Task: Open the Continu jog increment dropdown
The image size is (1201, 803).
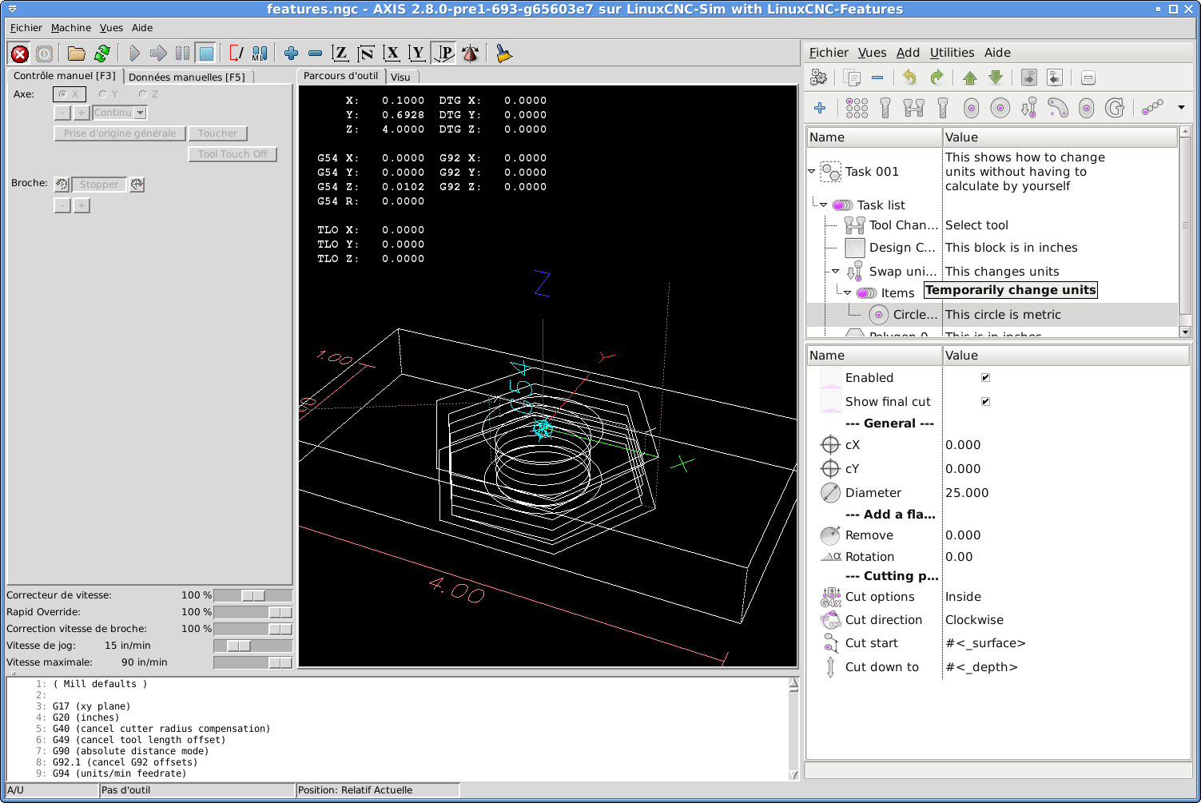Action: 141,113
